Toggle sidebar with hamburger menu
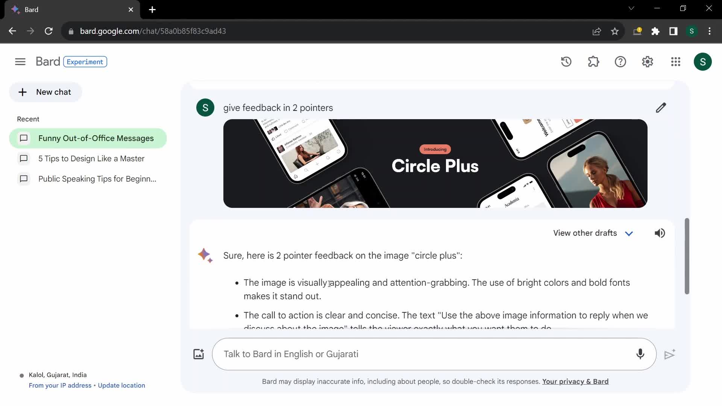Screen dimensions: 722x406 click(x=20, y=61)
